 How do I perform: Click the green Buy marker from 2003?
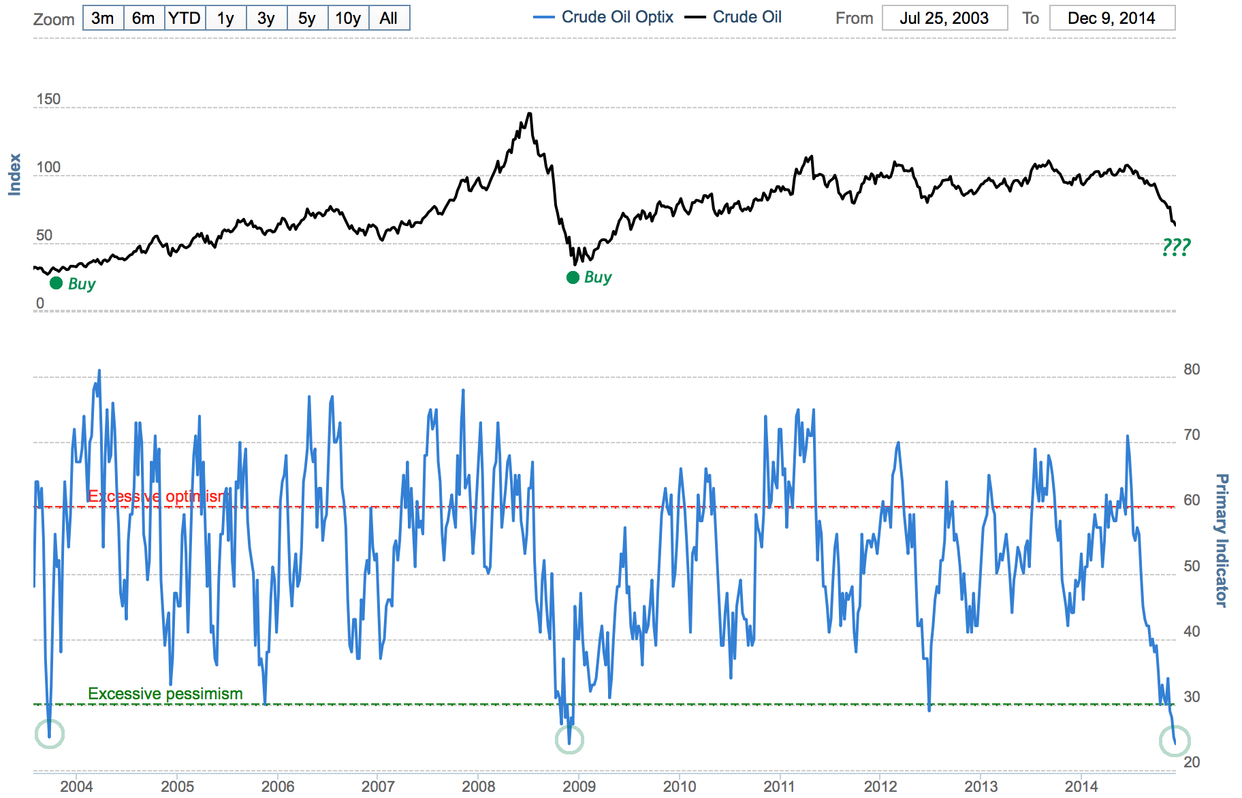coord(57,282)
